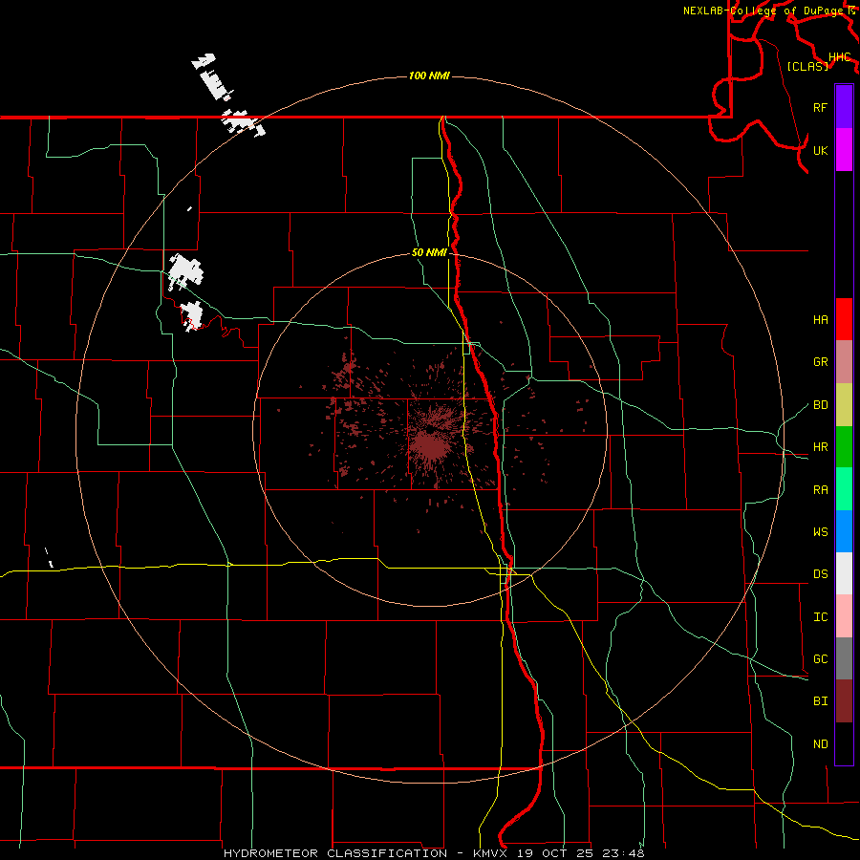The height and width of the screenshot is (860, 860).
Task: Click the HA red legend swatch
Action: coord(844,319)
